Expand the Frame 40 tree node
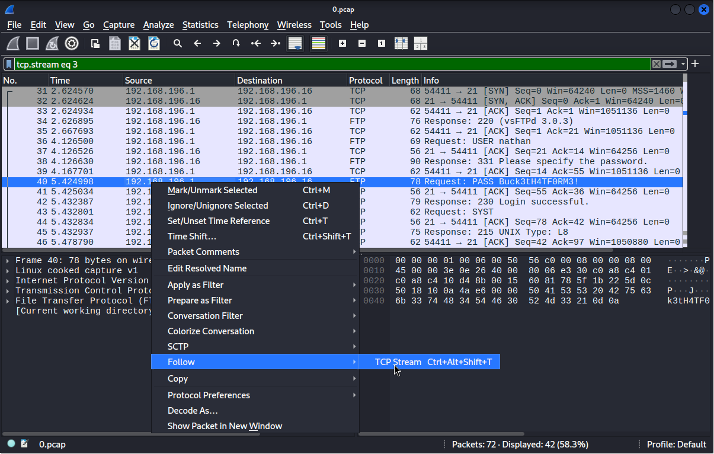714x454 pixels. pos(8,261)
